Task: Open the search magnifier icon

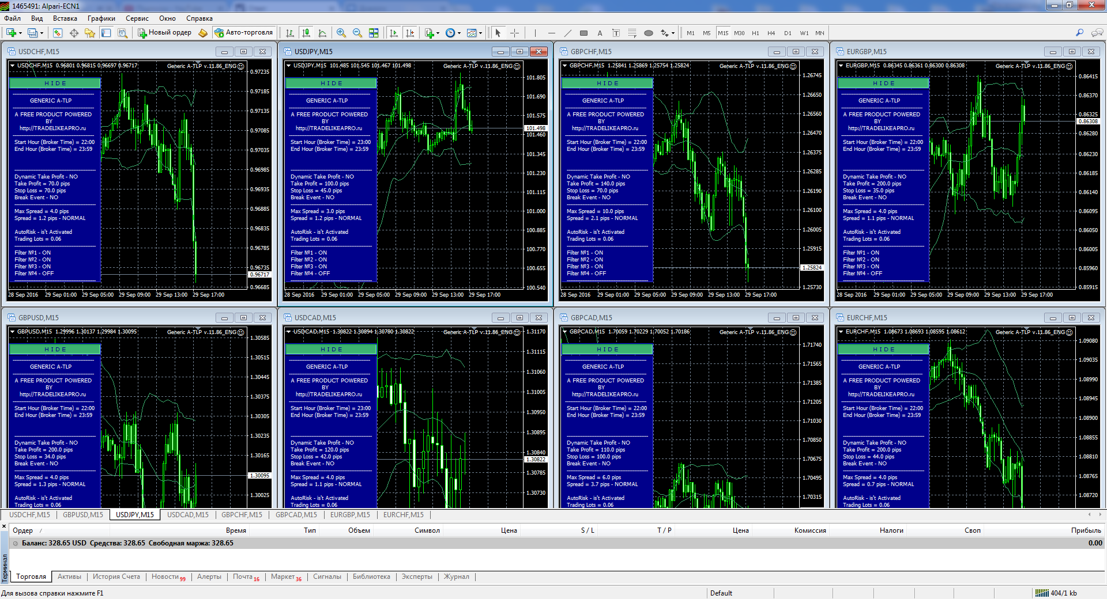Action: tap(1080, 33)
